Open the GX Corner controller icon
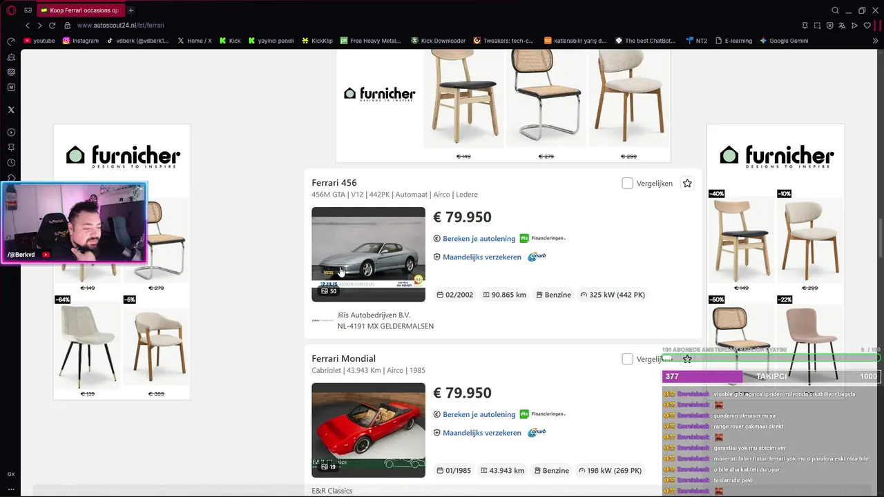 [x=28, y=10]
